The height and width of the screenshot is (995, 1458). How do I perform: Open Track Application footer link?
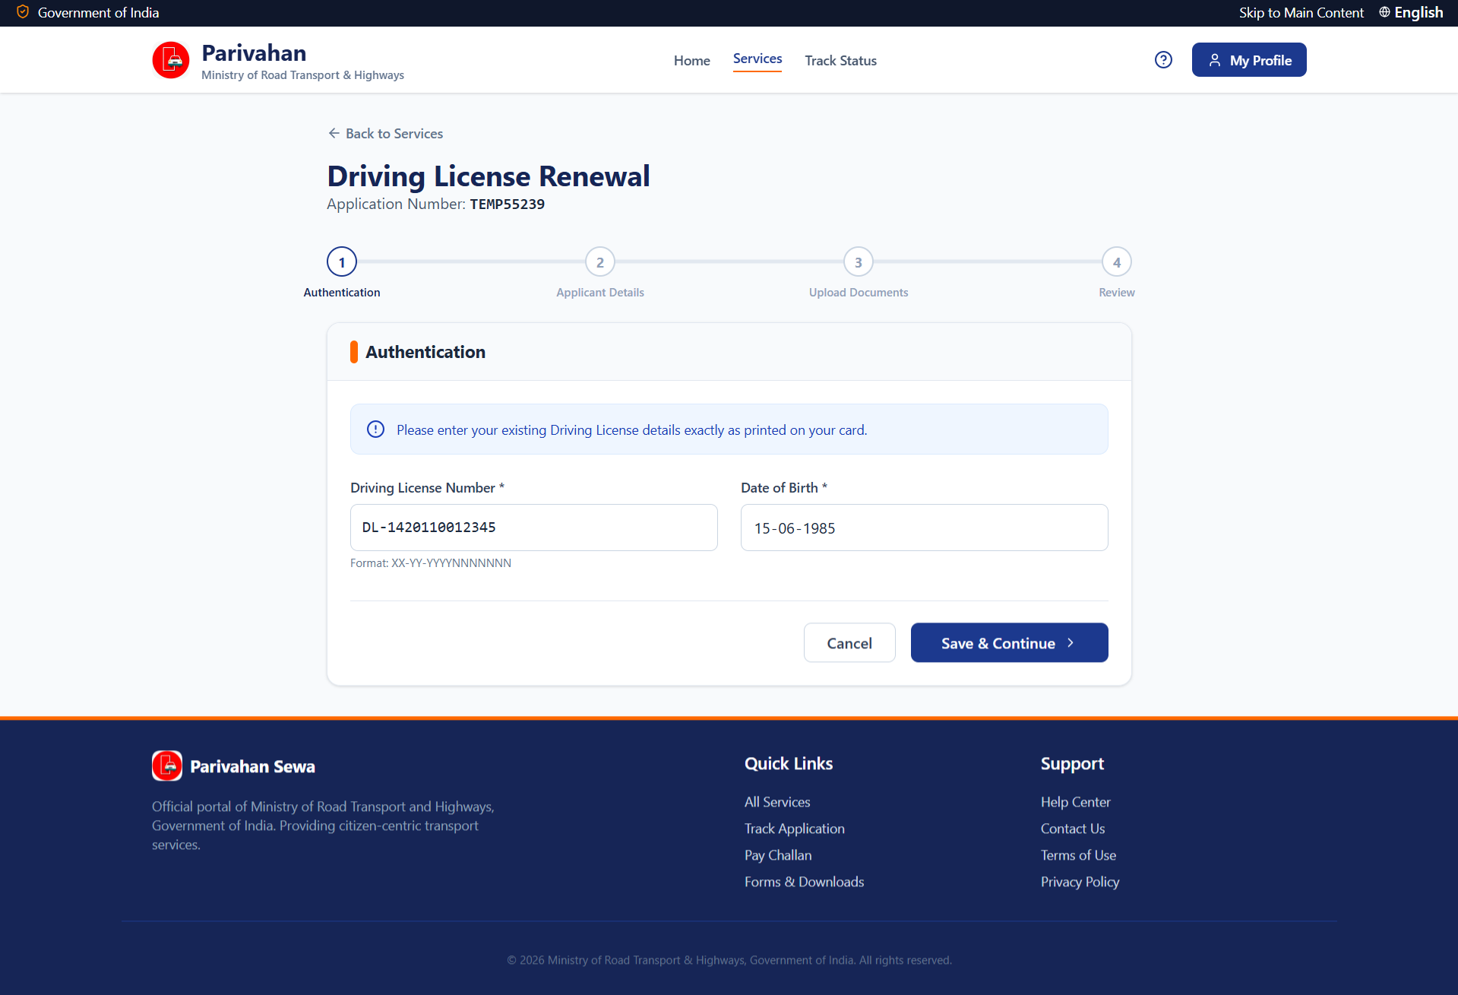[795, 829]
